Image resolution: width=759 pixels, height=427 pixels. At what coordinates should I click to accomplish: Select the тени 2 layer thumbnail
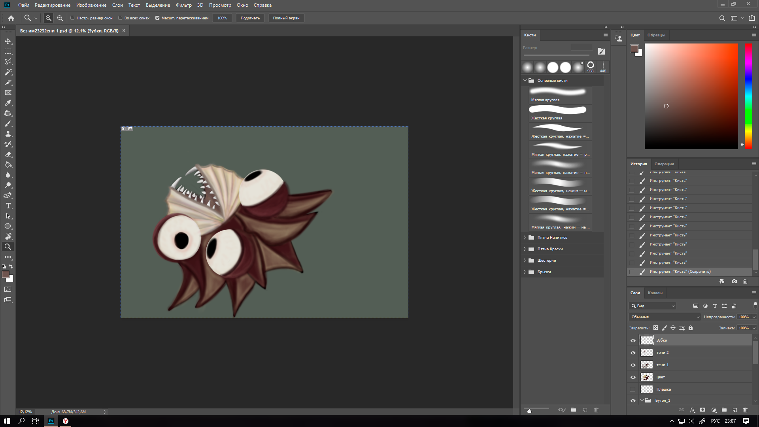tap(646, 353)
